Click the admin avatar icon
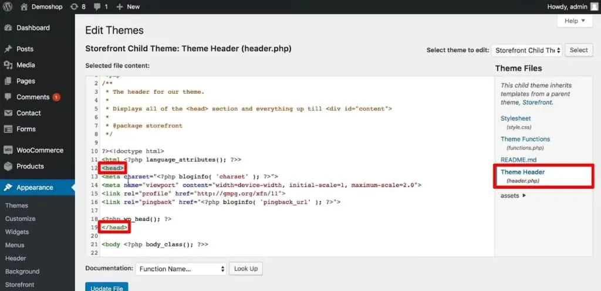 (594, 6)
